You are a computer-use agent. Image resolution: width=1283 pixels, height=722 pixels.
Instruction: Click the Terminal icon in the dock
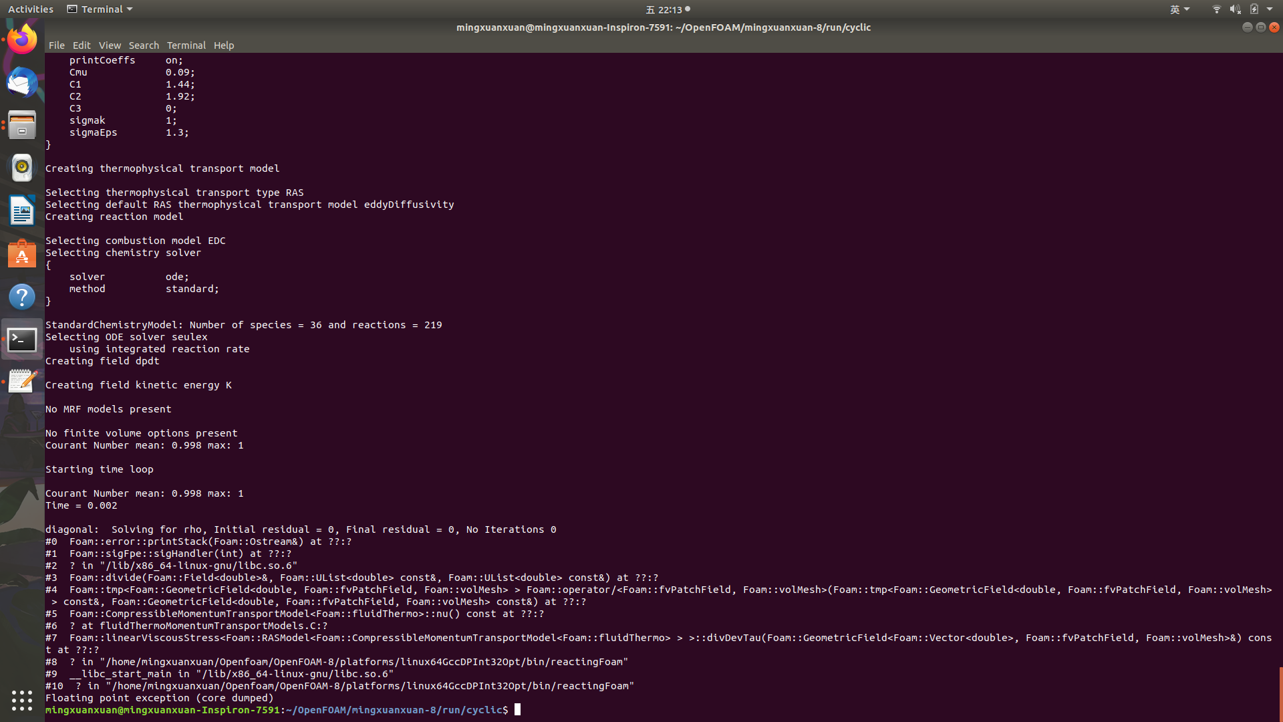coord(22,340)
